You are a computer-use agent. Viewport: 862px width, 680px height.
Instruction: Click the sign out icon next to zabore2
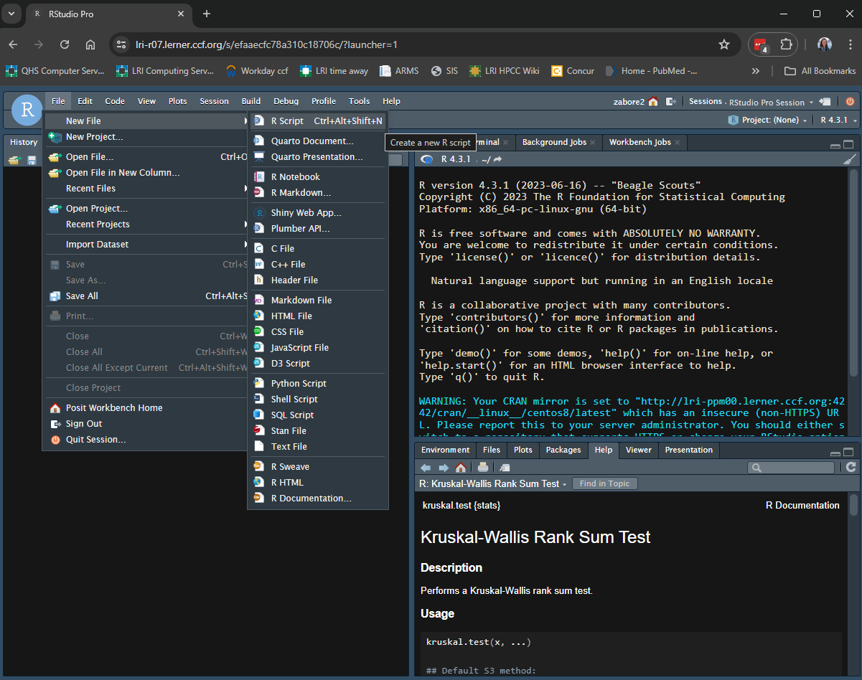coord(670,101)
